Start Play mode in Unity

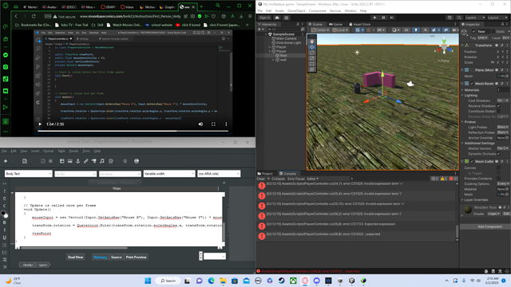pyautogui.click(x=374, y=18)
